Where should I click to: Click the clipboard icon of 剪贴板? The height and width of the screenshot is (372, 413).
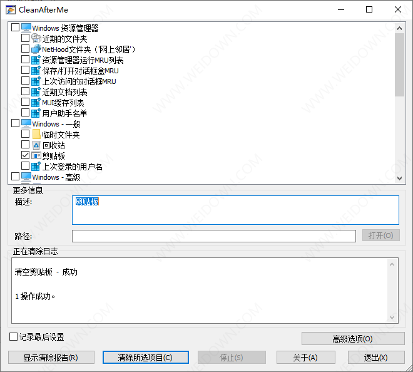pyautogui.click(x=36, y=155)
